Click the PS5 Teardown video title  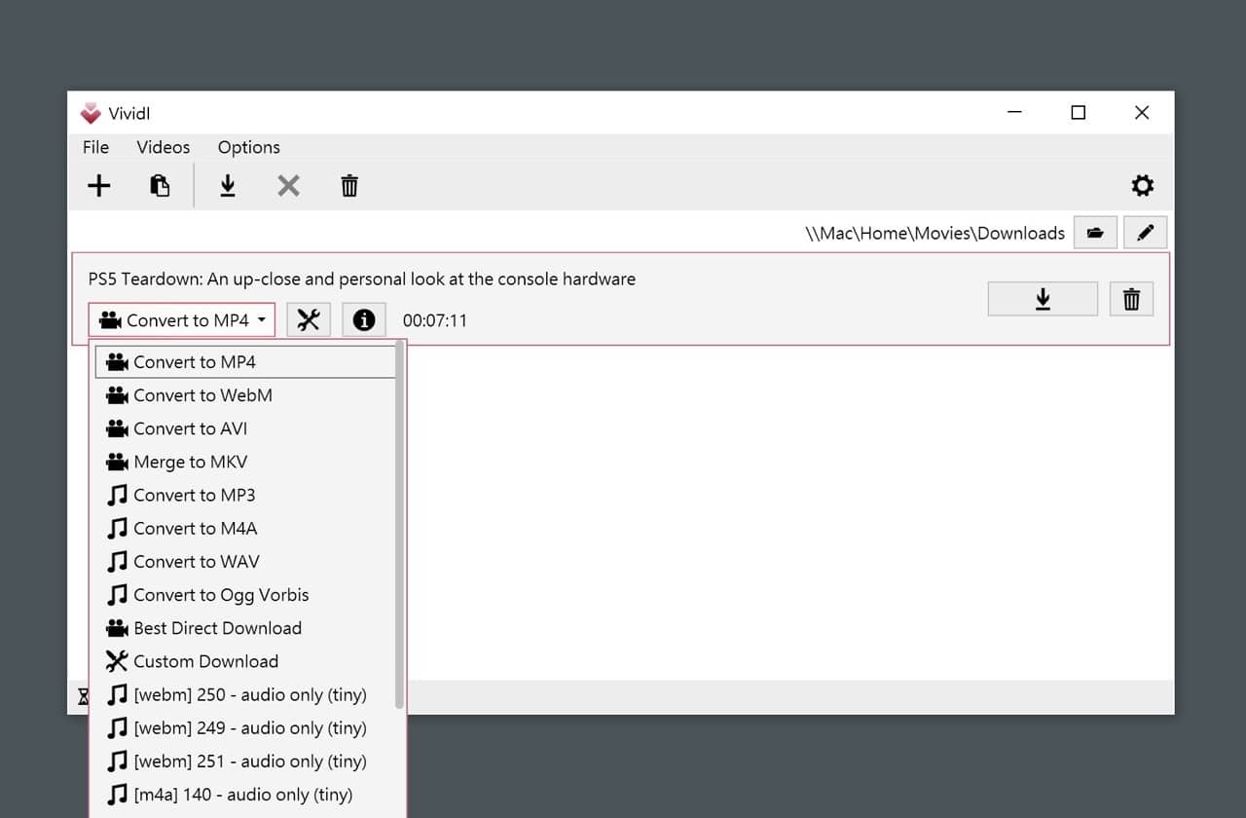(x=362, y=279)
